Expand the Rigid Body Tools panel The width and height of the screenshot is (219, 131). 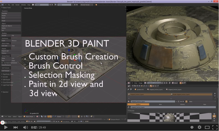[x=8, y=74]
